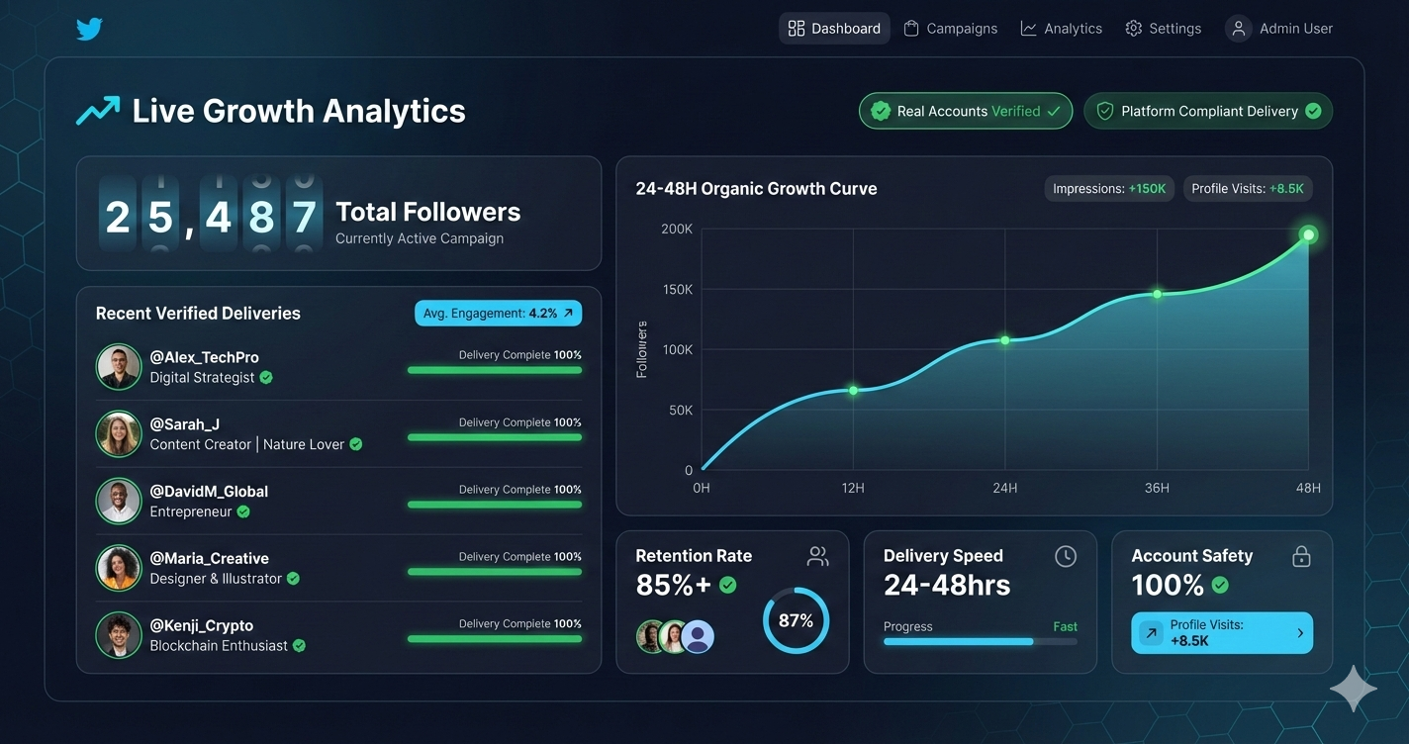Viewport: 1409px width, 744px height.
Task: Click the @DavidM_Global username
Action: point(209,491)
